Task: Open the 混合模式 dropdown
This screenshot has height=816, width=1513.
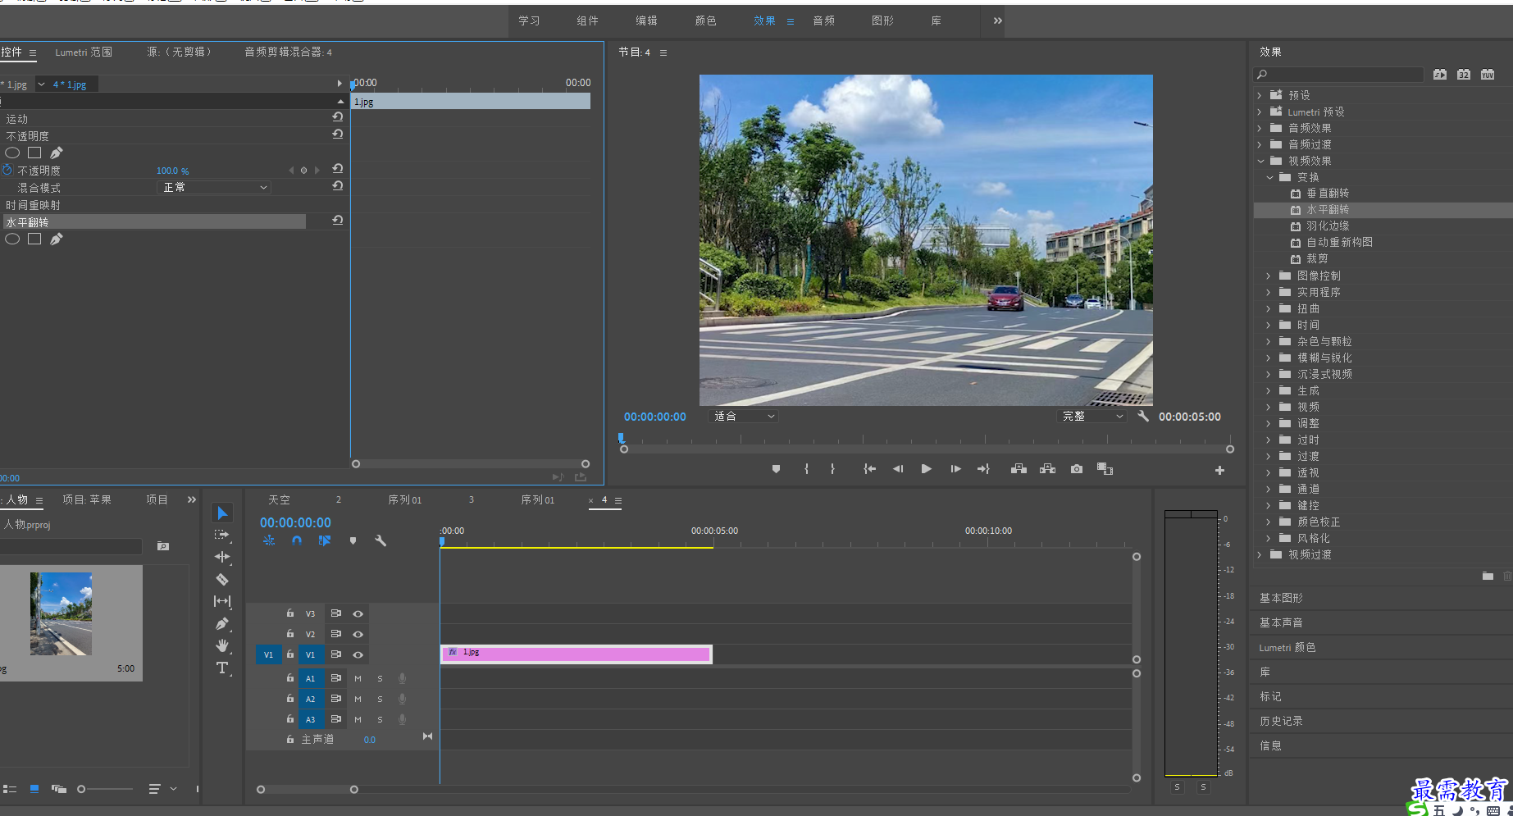Action: [x=214, y=187]
